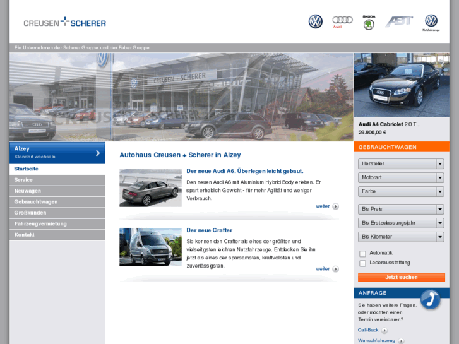This screenshot has width=459, height=344.
Task: Open the Gebrauchtwagen sidebar menu item
Action: (x=57, y=202)
